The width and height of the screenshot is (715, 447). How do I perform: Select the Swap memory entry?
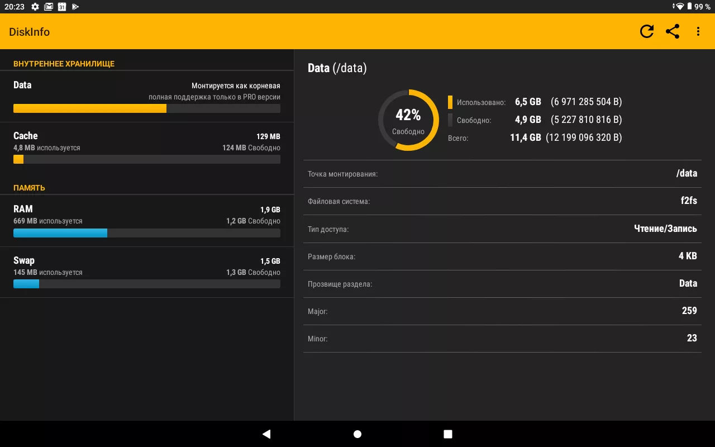pyautogui.click(x=147, y=272)
